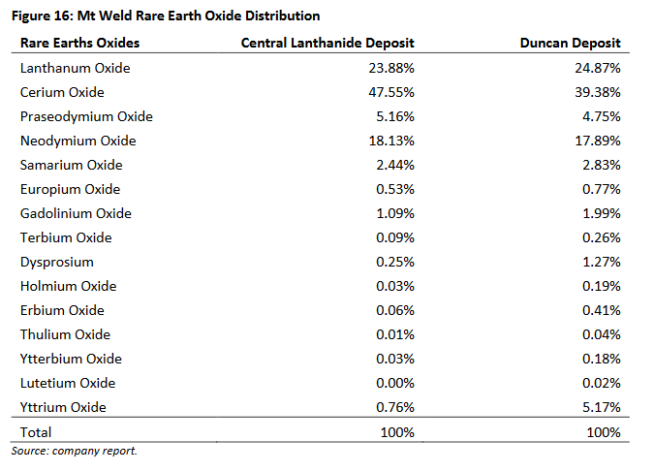Select the 'Lanthanum Oxide' row label

click(75, 68)
